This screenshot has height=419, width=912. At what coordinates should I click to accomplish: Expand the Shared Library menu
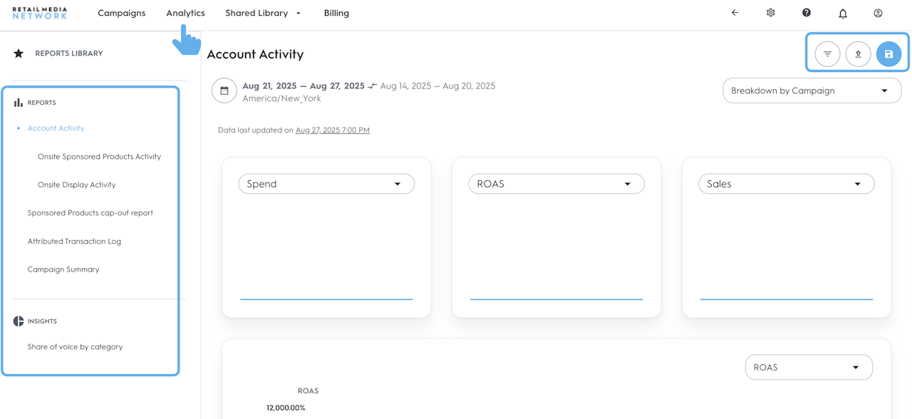(263, 13)
